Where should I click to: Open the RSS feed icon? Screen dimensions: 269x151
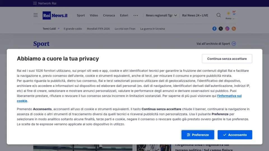234,29
